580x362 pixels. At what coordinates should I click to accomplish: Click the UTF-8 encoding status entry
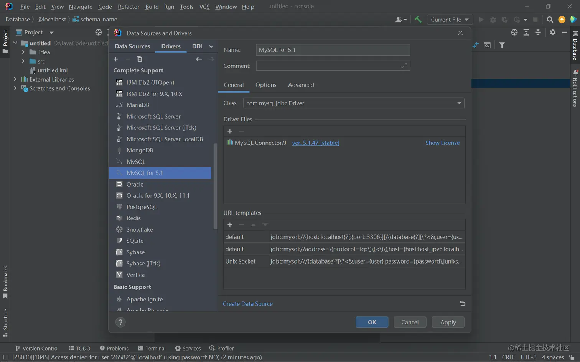click(x=528, y=357)
